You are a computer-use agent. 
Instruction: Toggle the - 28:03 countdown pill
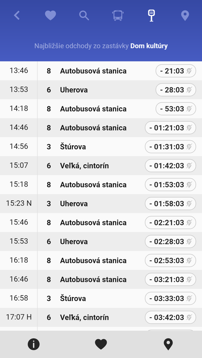[x=175, y=90]
